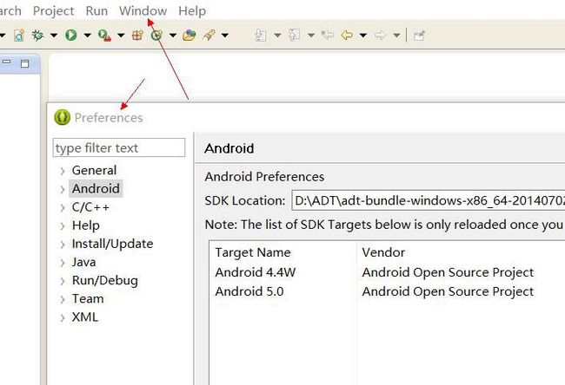
Task: Click the Debug bug icon
Action: coord(37,36)
